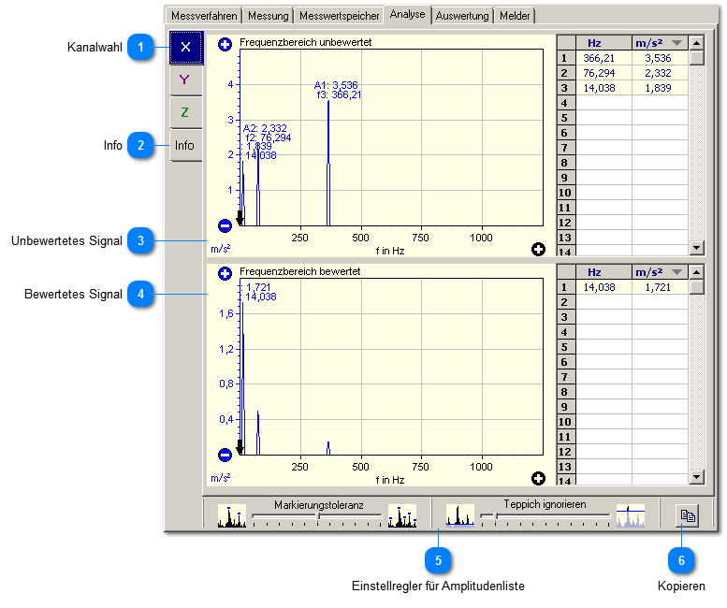
Task: Open the Info panel button
Action: coord(185,145)
